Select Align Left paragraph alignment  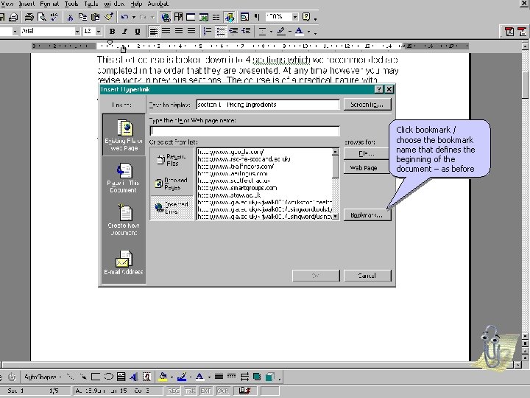(153, 31)
